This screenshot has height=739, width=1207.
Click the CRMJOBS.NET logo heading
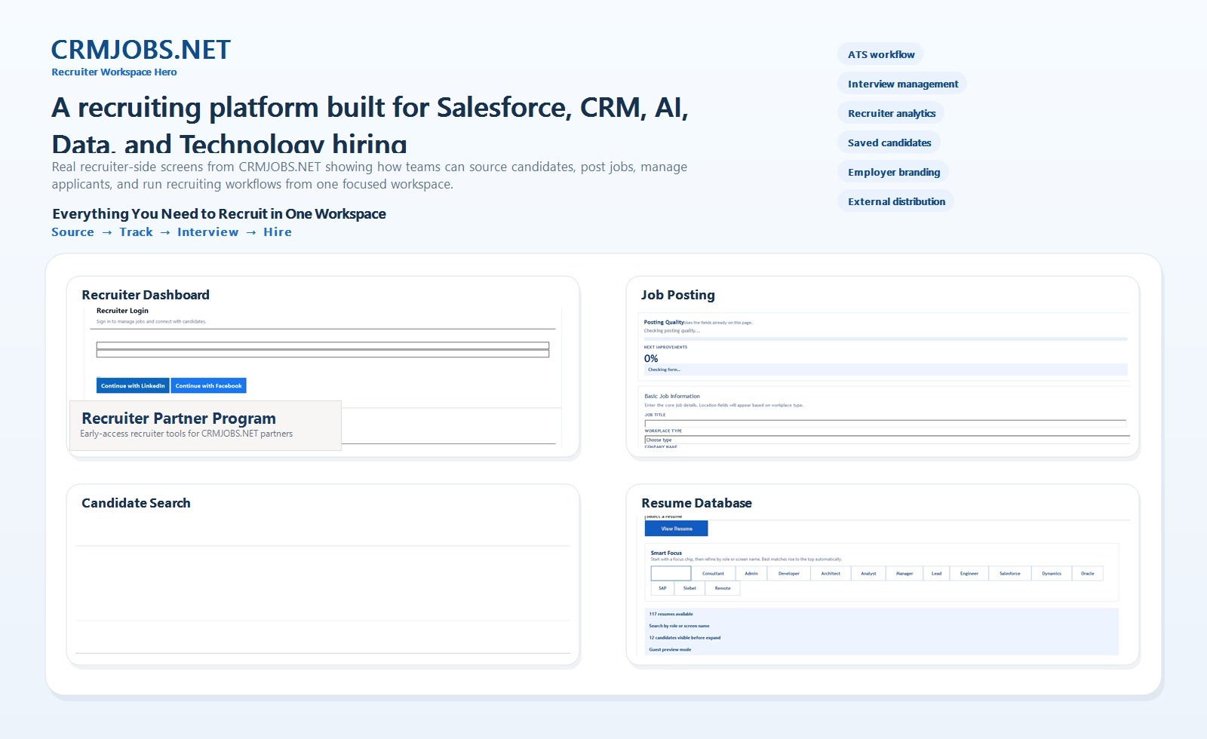pos(141,50)
